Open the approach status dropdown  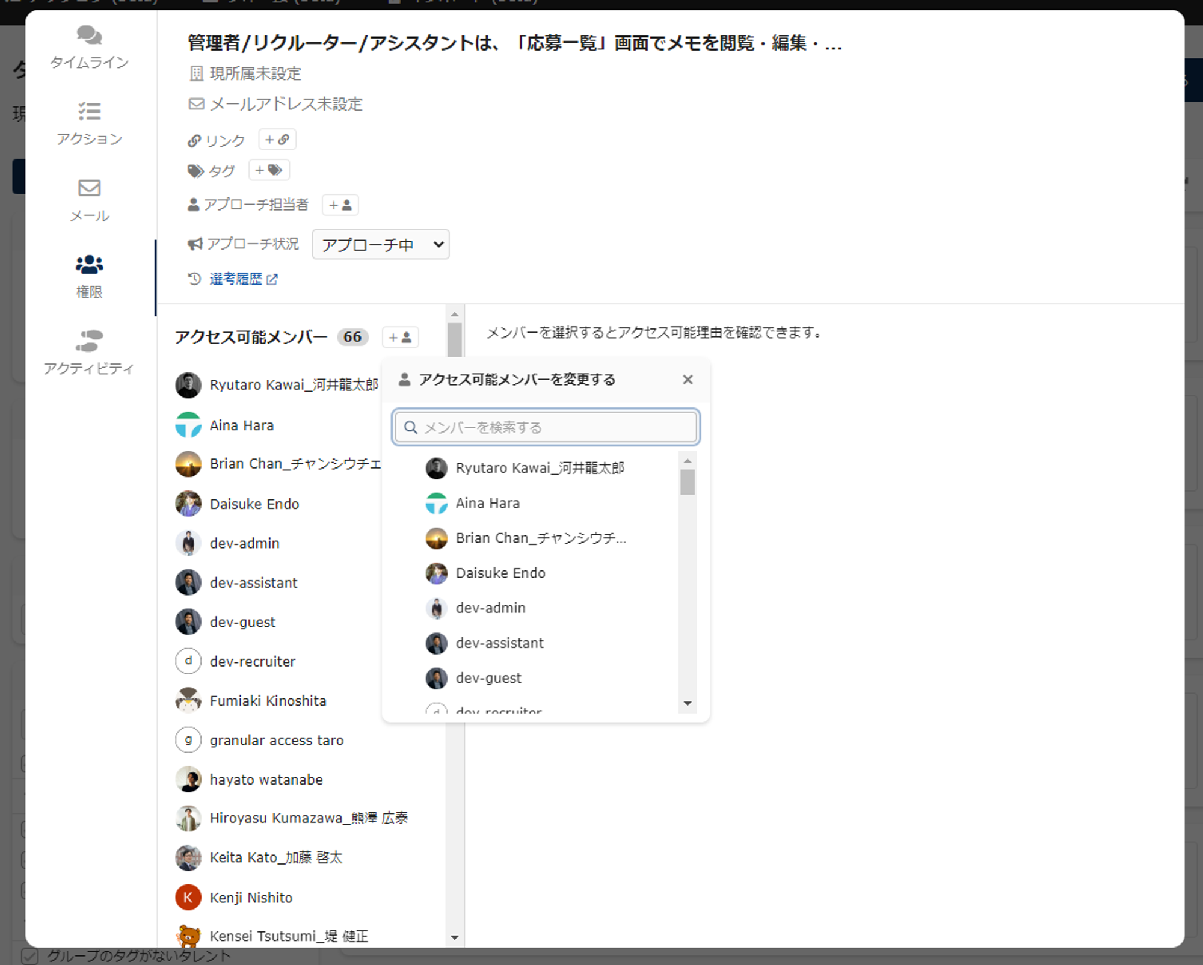pos(380,244)
